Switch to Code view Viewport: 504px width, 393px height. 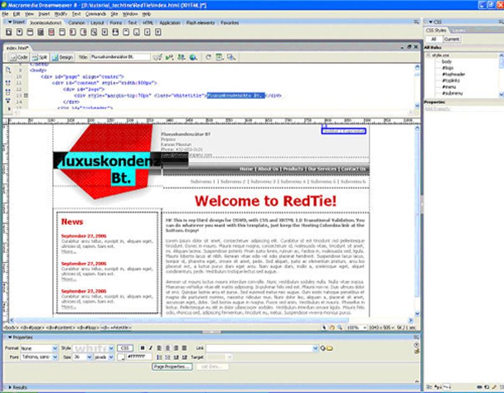[19, 57]
